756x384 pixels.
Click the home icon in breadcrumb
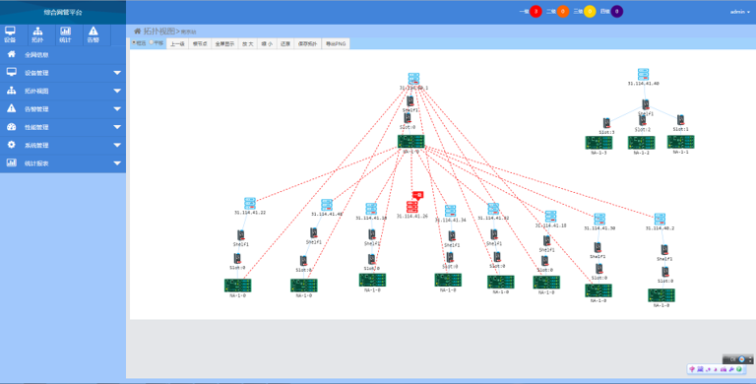point(138,31)
